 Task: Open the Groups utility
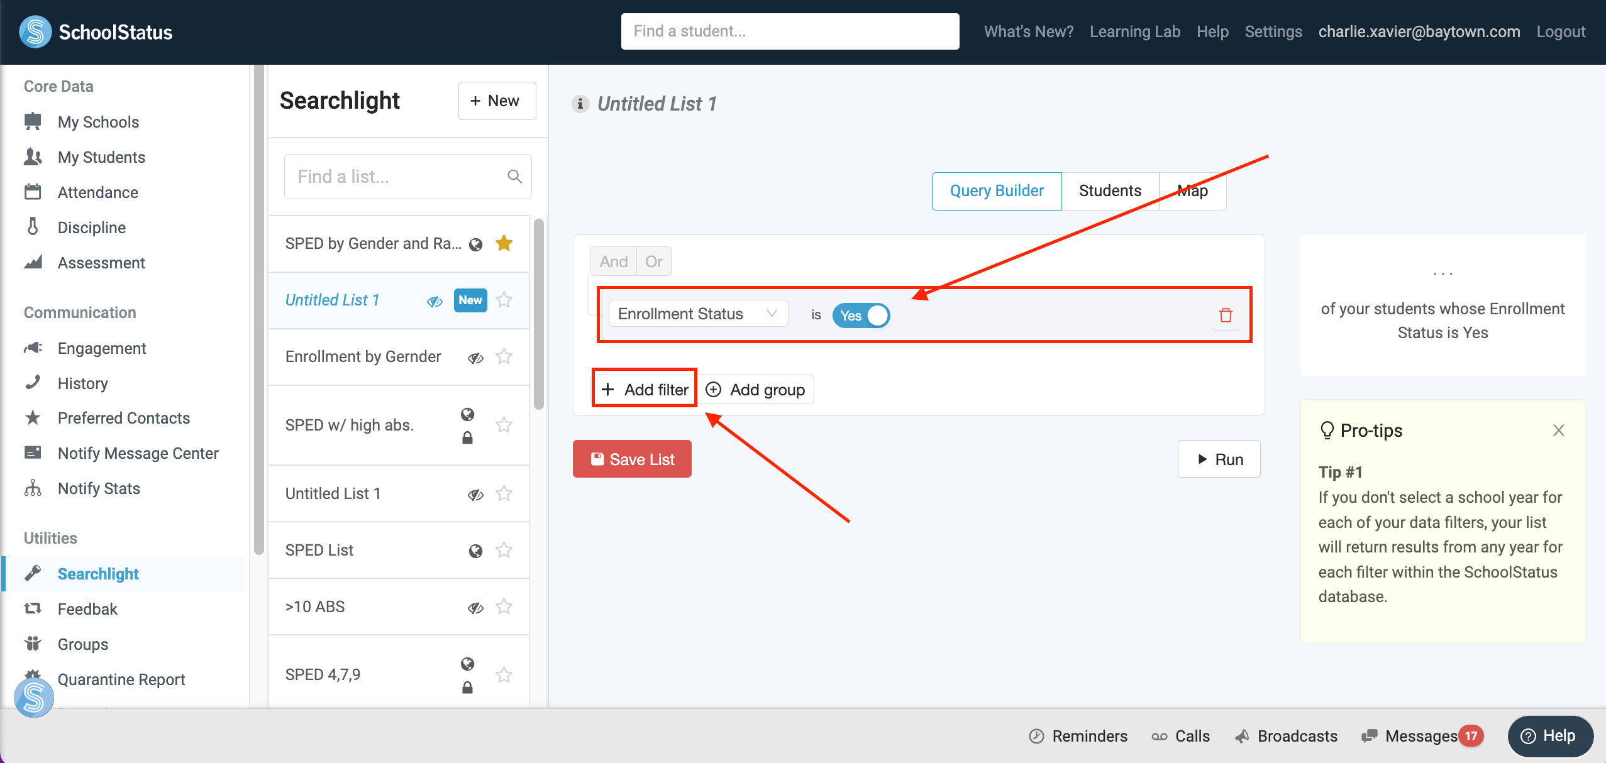tap(82, 644)
